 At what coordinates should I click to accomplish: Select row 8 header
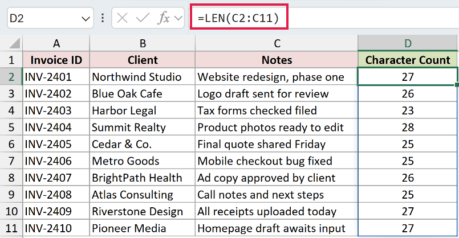click(11, 178)
